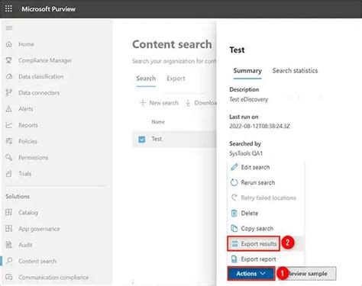Viewport: 362px width, 286px height.
Task: Click the circular arrow Rerun search icon
Action: click(234, 182)
